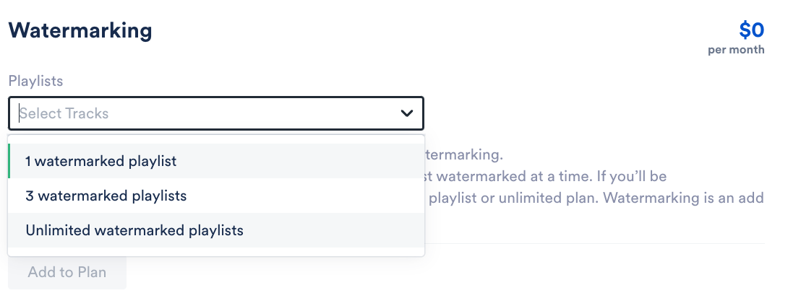Click the Playlists field label
The image size is (788, 306).
coord(35,81)
